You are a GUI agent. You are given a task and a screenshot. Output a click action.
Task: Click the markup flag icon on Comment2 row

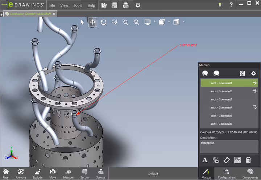(254, 91)
